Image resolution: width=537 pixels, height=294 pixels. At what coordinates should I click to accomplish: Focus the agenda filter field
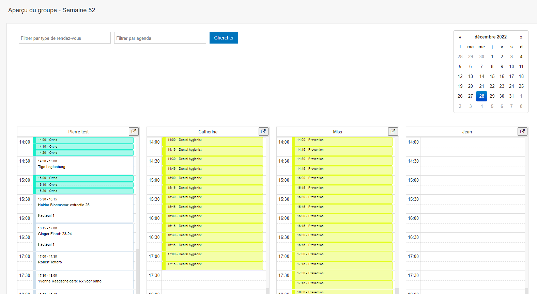click(160, 38)
